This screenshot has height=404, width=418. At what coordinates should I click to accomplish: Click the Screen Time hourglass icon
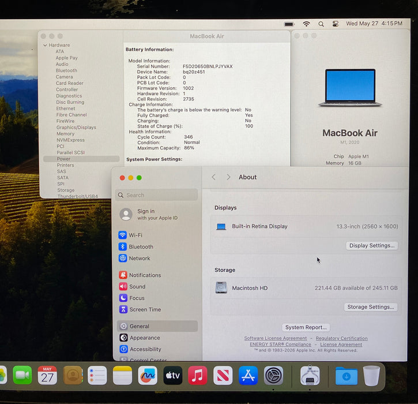click(x=123, y=309)
